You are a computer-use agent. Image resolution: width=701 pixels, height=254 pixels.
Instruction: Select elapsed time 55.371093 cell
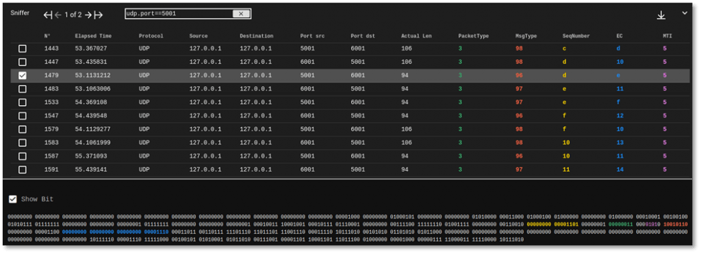click(x=91, y=156)
